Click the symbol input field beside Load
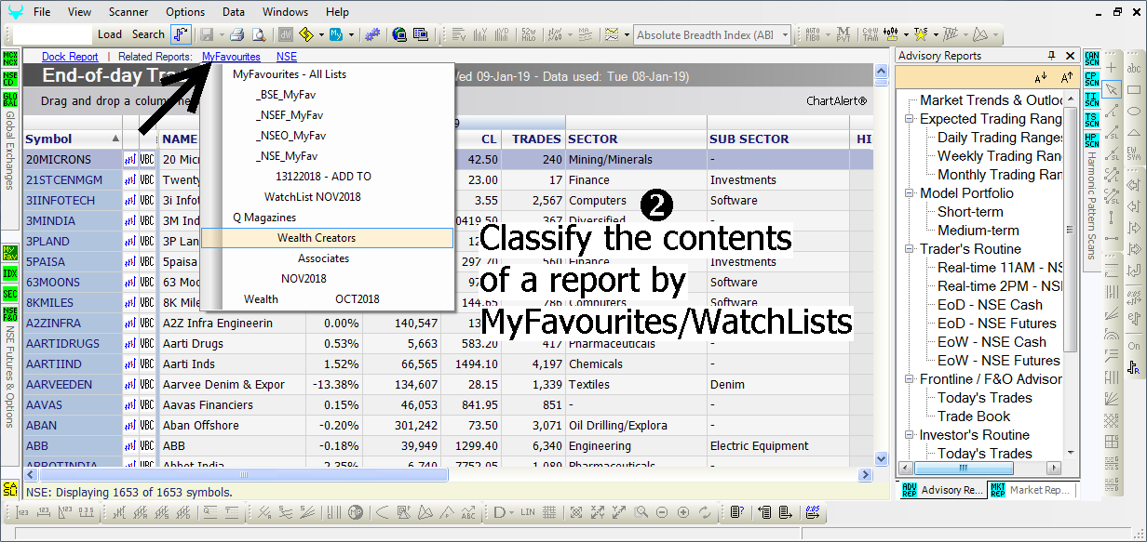 [x=52, y=34]
